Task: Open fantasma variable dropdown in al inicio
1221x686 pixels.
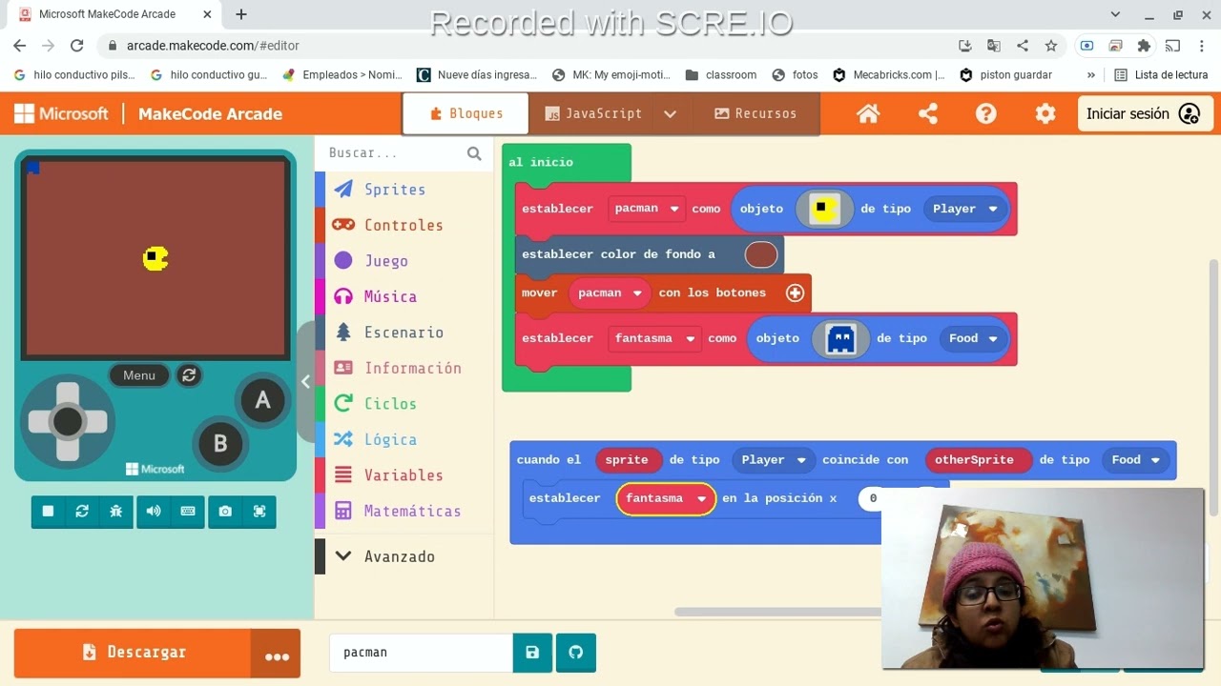Action: click(654, 338)
